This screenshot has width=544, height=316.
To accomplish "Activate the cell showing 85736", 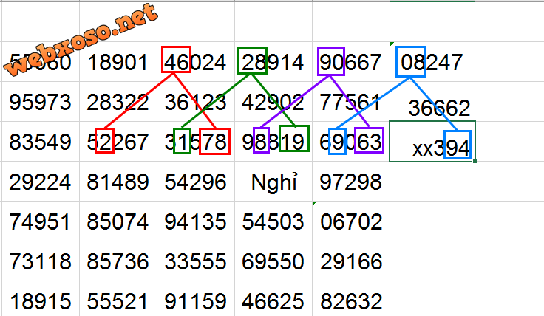I will pos(118,261).
